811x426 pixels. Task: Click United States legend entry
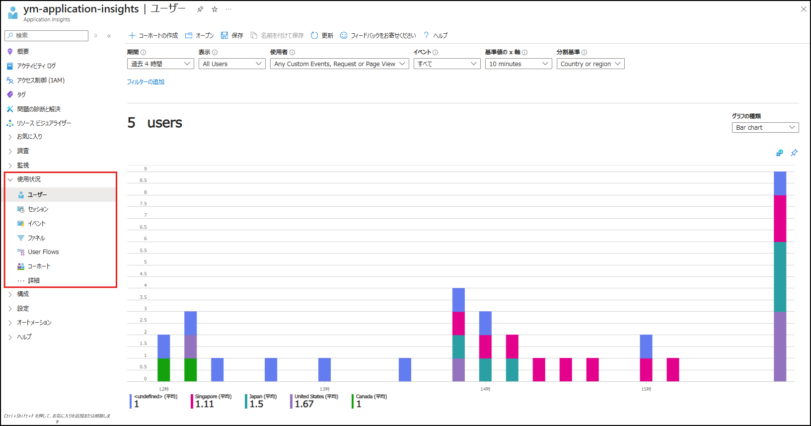[314, 401]
